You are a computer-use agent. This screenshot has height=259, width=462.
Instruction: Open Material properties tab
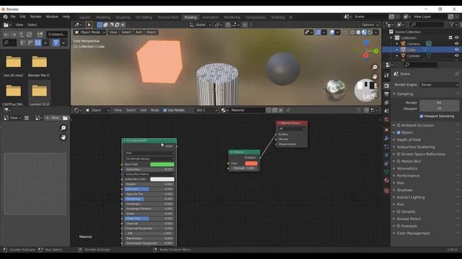pos(386,181)
